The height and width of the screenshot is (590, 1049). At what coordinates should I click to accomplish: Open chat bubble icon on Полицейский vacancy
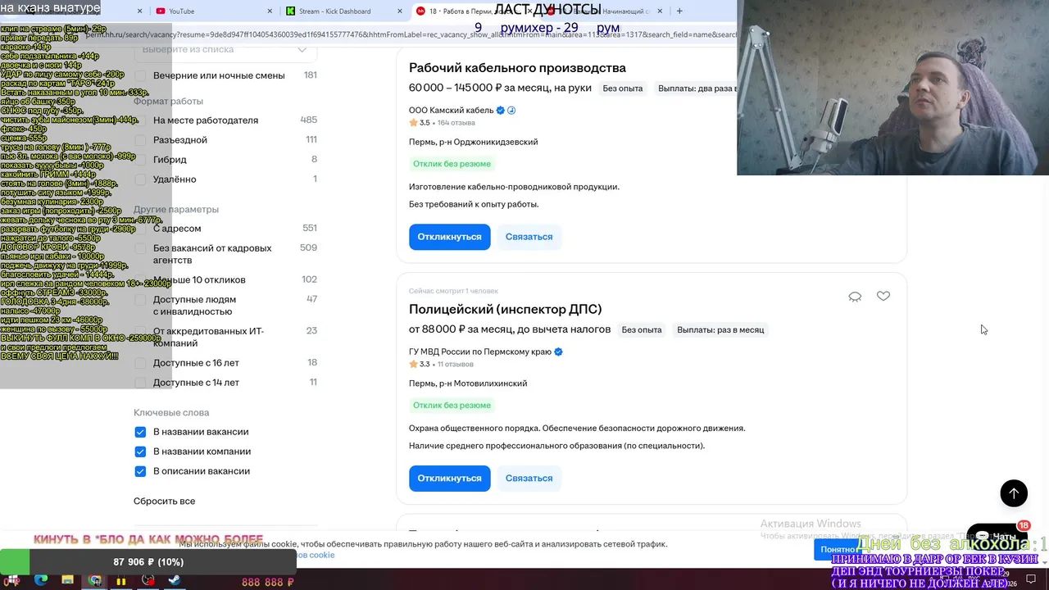[x=855, y=297]
